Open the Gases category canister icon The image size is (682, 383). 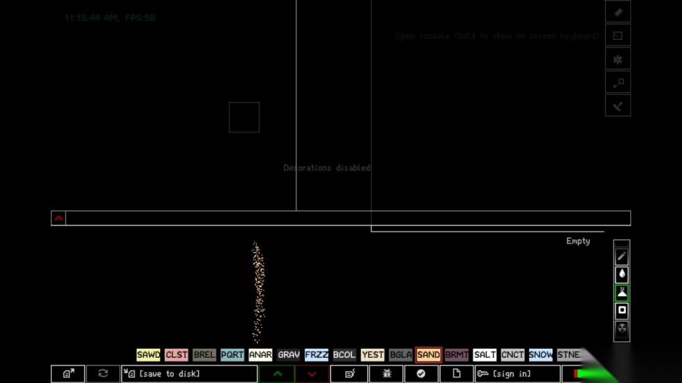click(621, 257)
